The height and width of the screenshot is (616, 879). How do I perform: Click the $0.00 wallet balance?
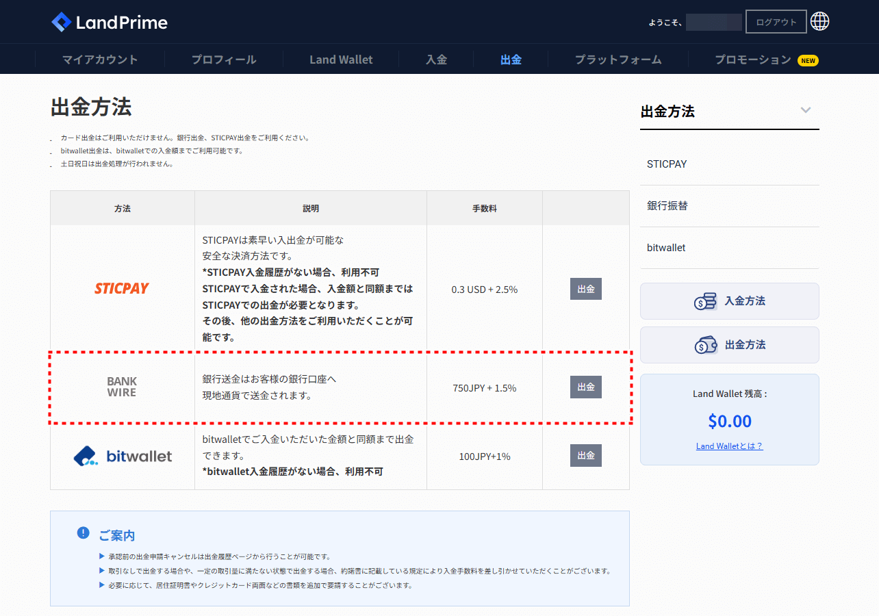point(730,421)
